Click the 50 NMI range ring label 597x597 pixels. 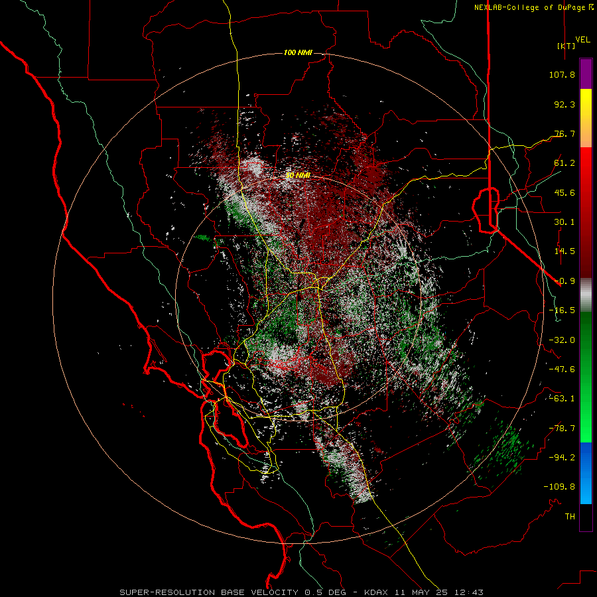[298, 176]
